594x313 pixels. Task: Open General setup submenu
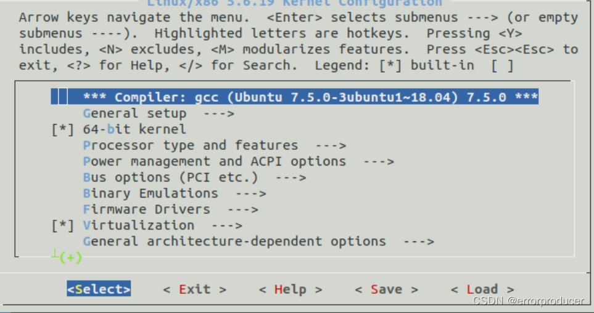pos(159,114)
